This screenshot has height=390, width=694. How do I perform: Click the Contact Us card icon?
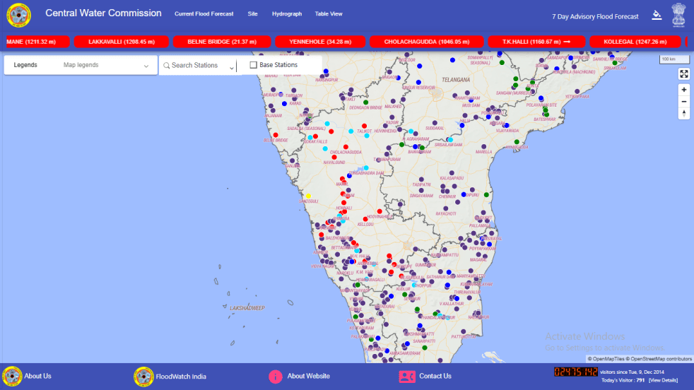[406, 376]
